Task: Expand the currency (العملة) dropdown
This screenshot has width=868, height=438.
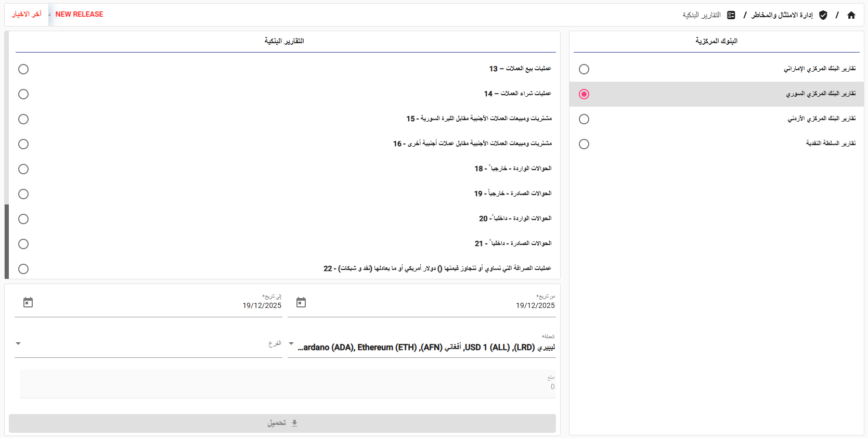Action: (x=291, y=343)
